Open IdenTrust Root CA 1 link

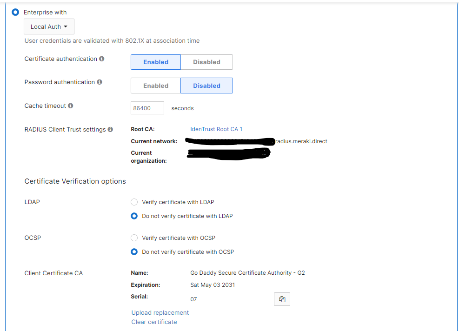click(x=216, y=129)
